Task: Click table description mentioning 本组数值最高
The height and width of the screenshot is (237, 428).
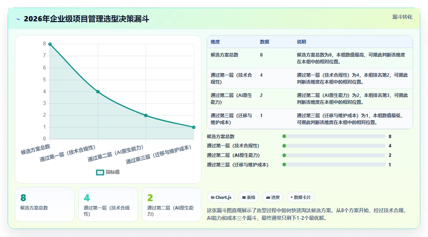Action: 351,58
